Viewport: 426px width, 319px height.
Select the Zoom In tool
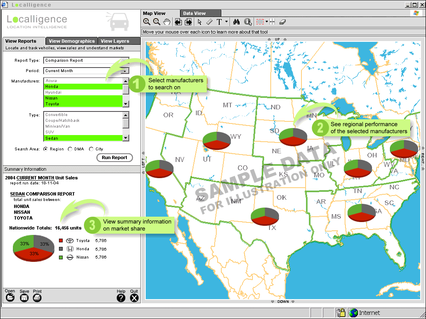click(147, 22)
